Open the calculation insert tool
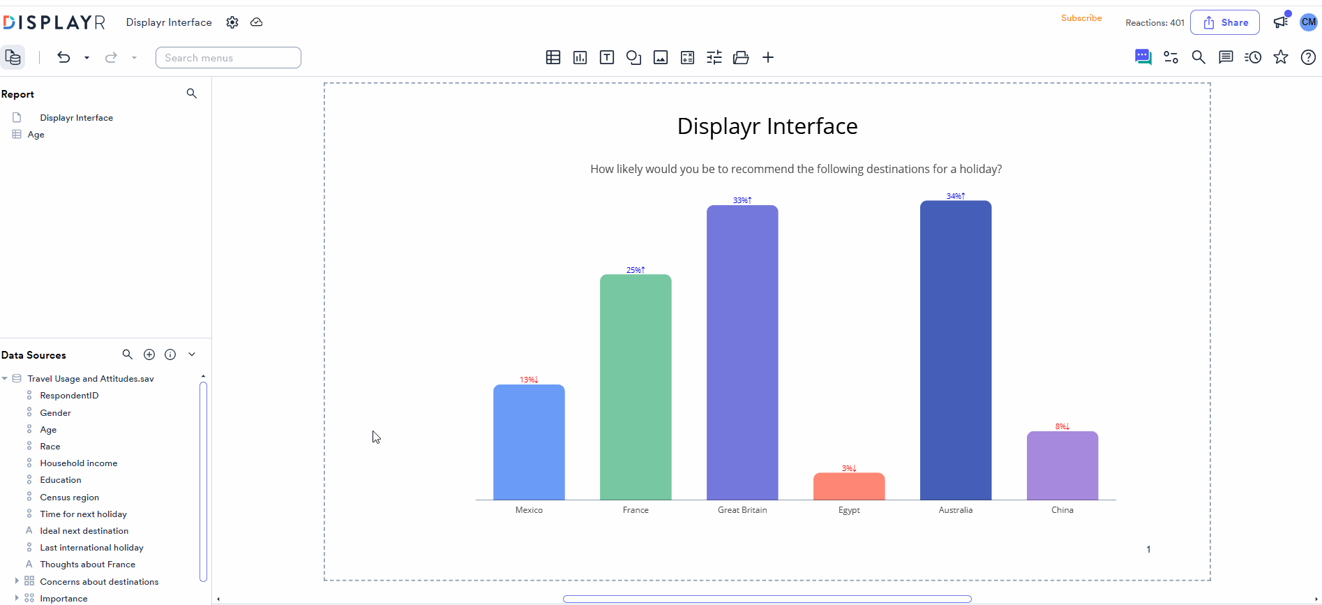The image size is (1322, 605). tap(687, 58)
